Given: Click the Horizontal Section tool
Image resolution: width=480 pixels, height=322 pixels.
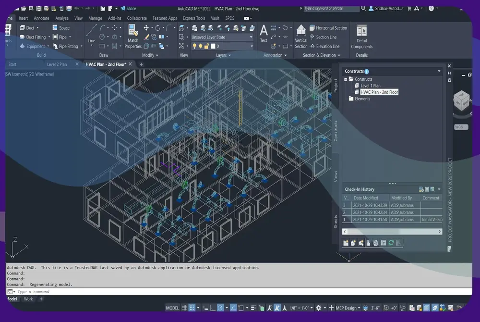Looking at the screenshot, I should click(x=328, y=28).
